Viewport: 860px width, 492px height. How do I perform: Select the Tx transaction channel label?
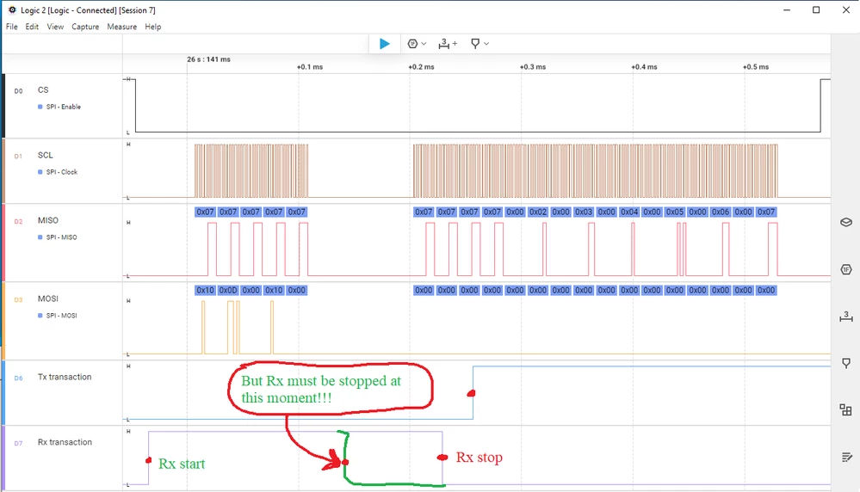[x=65, y=377]
